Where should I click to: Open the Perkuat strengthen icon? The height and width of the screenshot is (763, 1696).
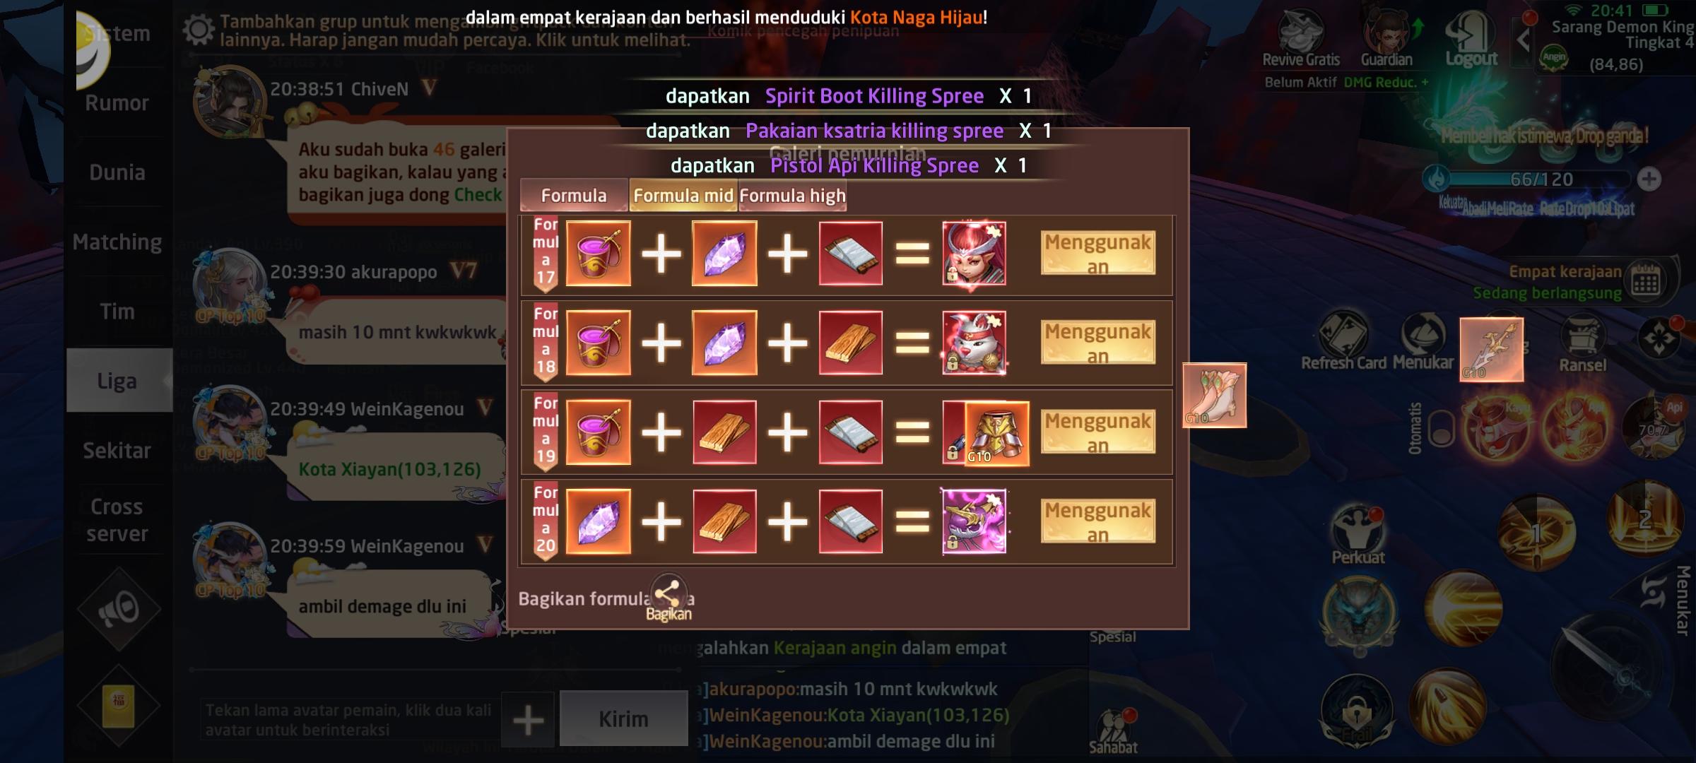coord(1358,535)
